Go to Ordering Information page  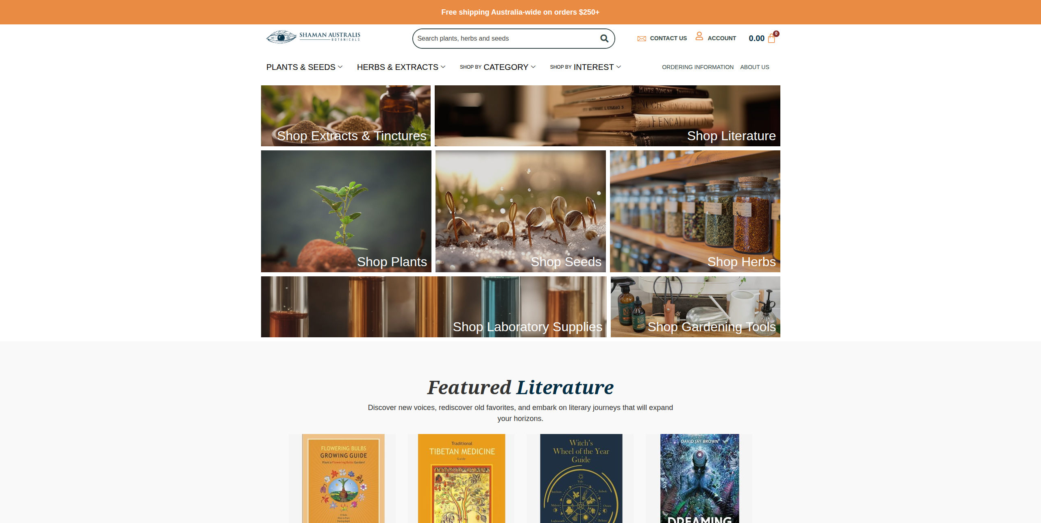click(x=697, y=67)
